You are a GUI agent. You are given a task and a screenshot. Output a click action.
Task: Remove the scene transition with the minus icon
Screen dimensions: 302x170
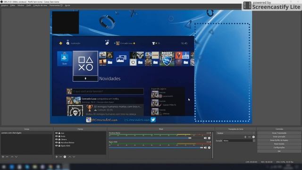[x=249, y=137]
